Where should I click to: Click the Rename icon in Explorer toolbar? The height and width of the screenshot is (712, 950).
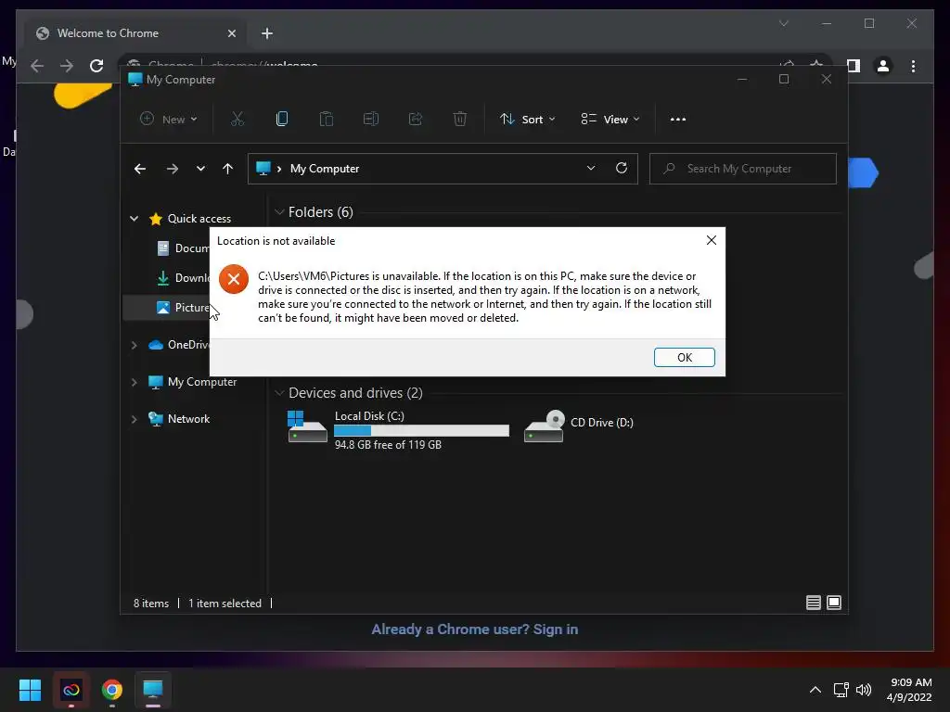click(371, 120)
